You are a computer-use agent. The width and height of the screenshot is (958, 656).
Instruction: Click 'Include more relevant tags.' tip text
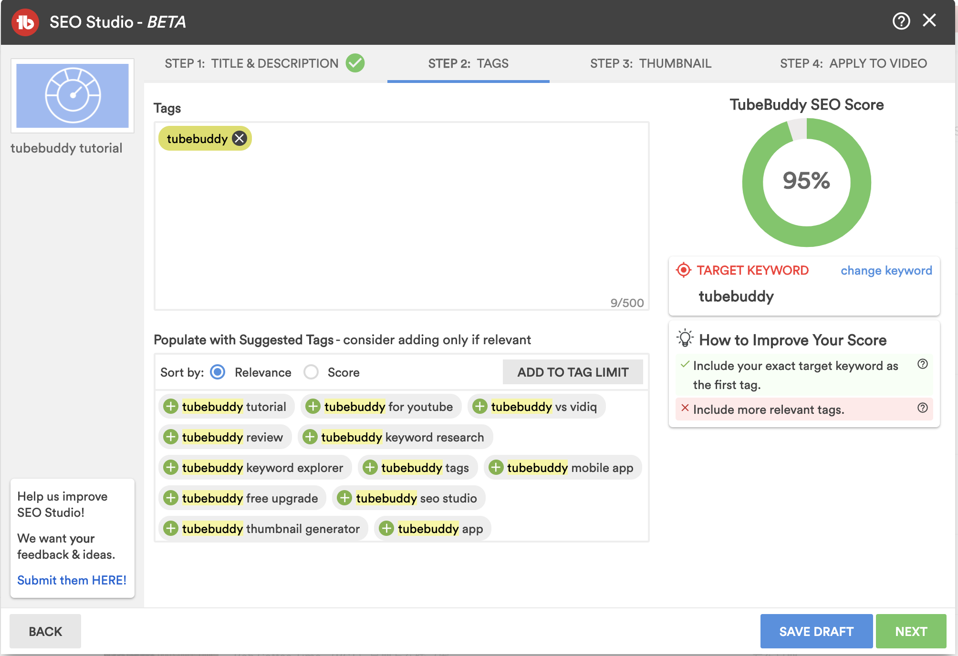point(769,410)
